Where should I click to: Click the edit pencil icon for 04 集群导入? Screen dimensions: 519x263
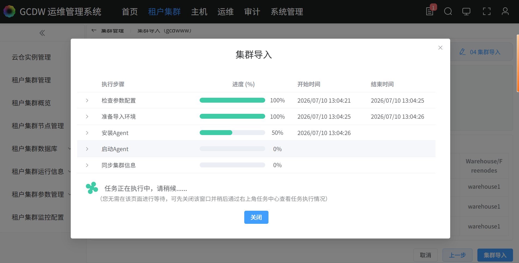[x=462, y=52]
